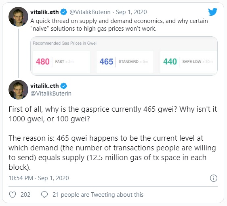Open Sep 1, 2020 date in header
Screen dimensions: 227x206
pos(131,12)
